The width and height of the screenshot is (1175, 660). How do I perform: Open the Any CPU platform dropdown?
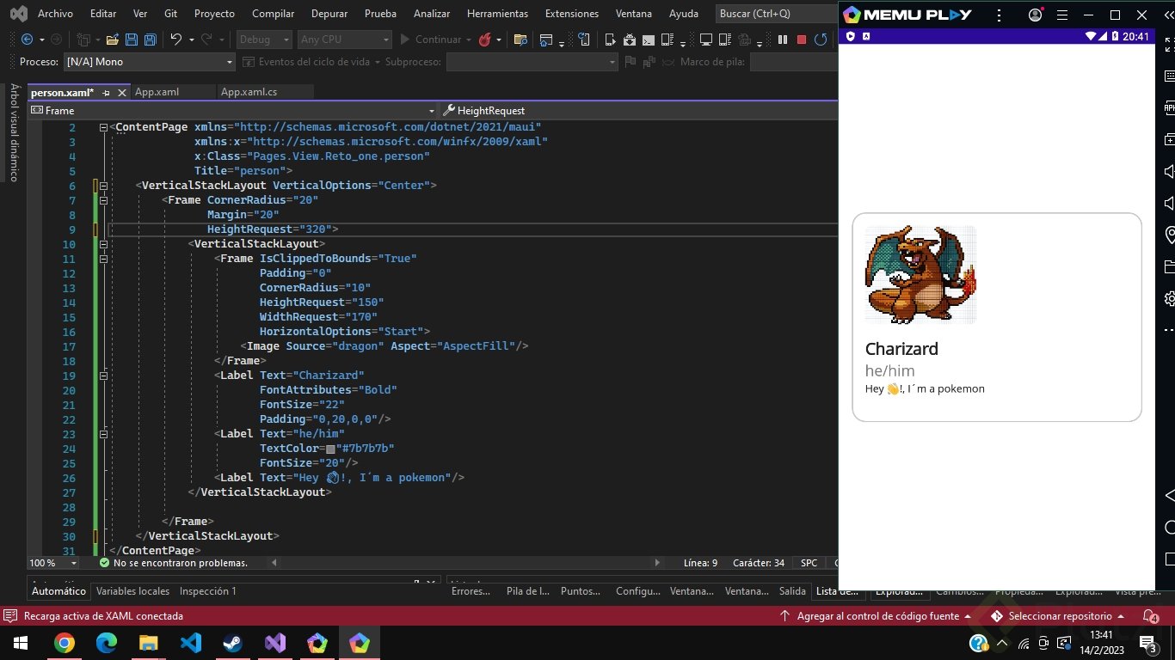[x=343, y=39]
